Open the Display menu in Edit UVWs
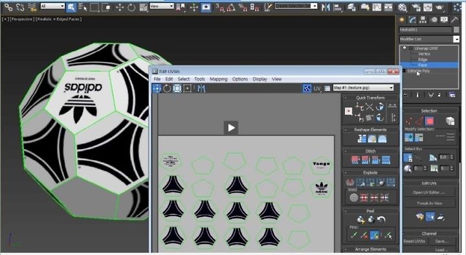Image resolution: width=466 pixels, height=255 pixels. (260, 79)
